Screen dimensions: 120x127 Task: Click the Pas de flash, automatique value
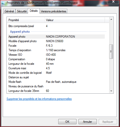point(61,82)
